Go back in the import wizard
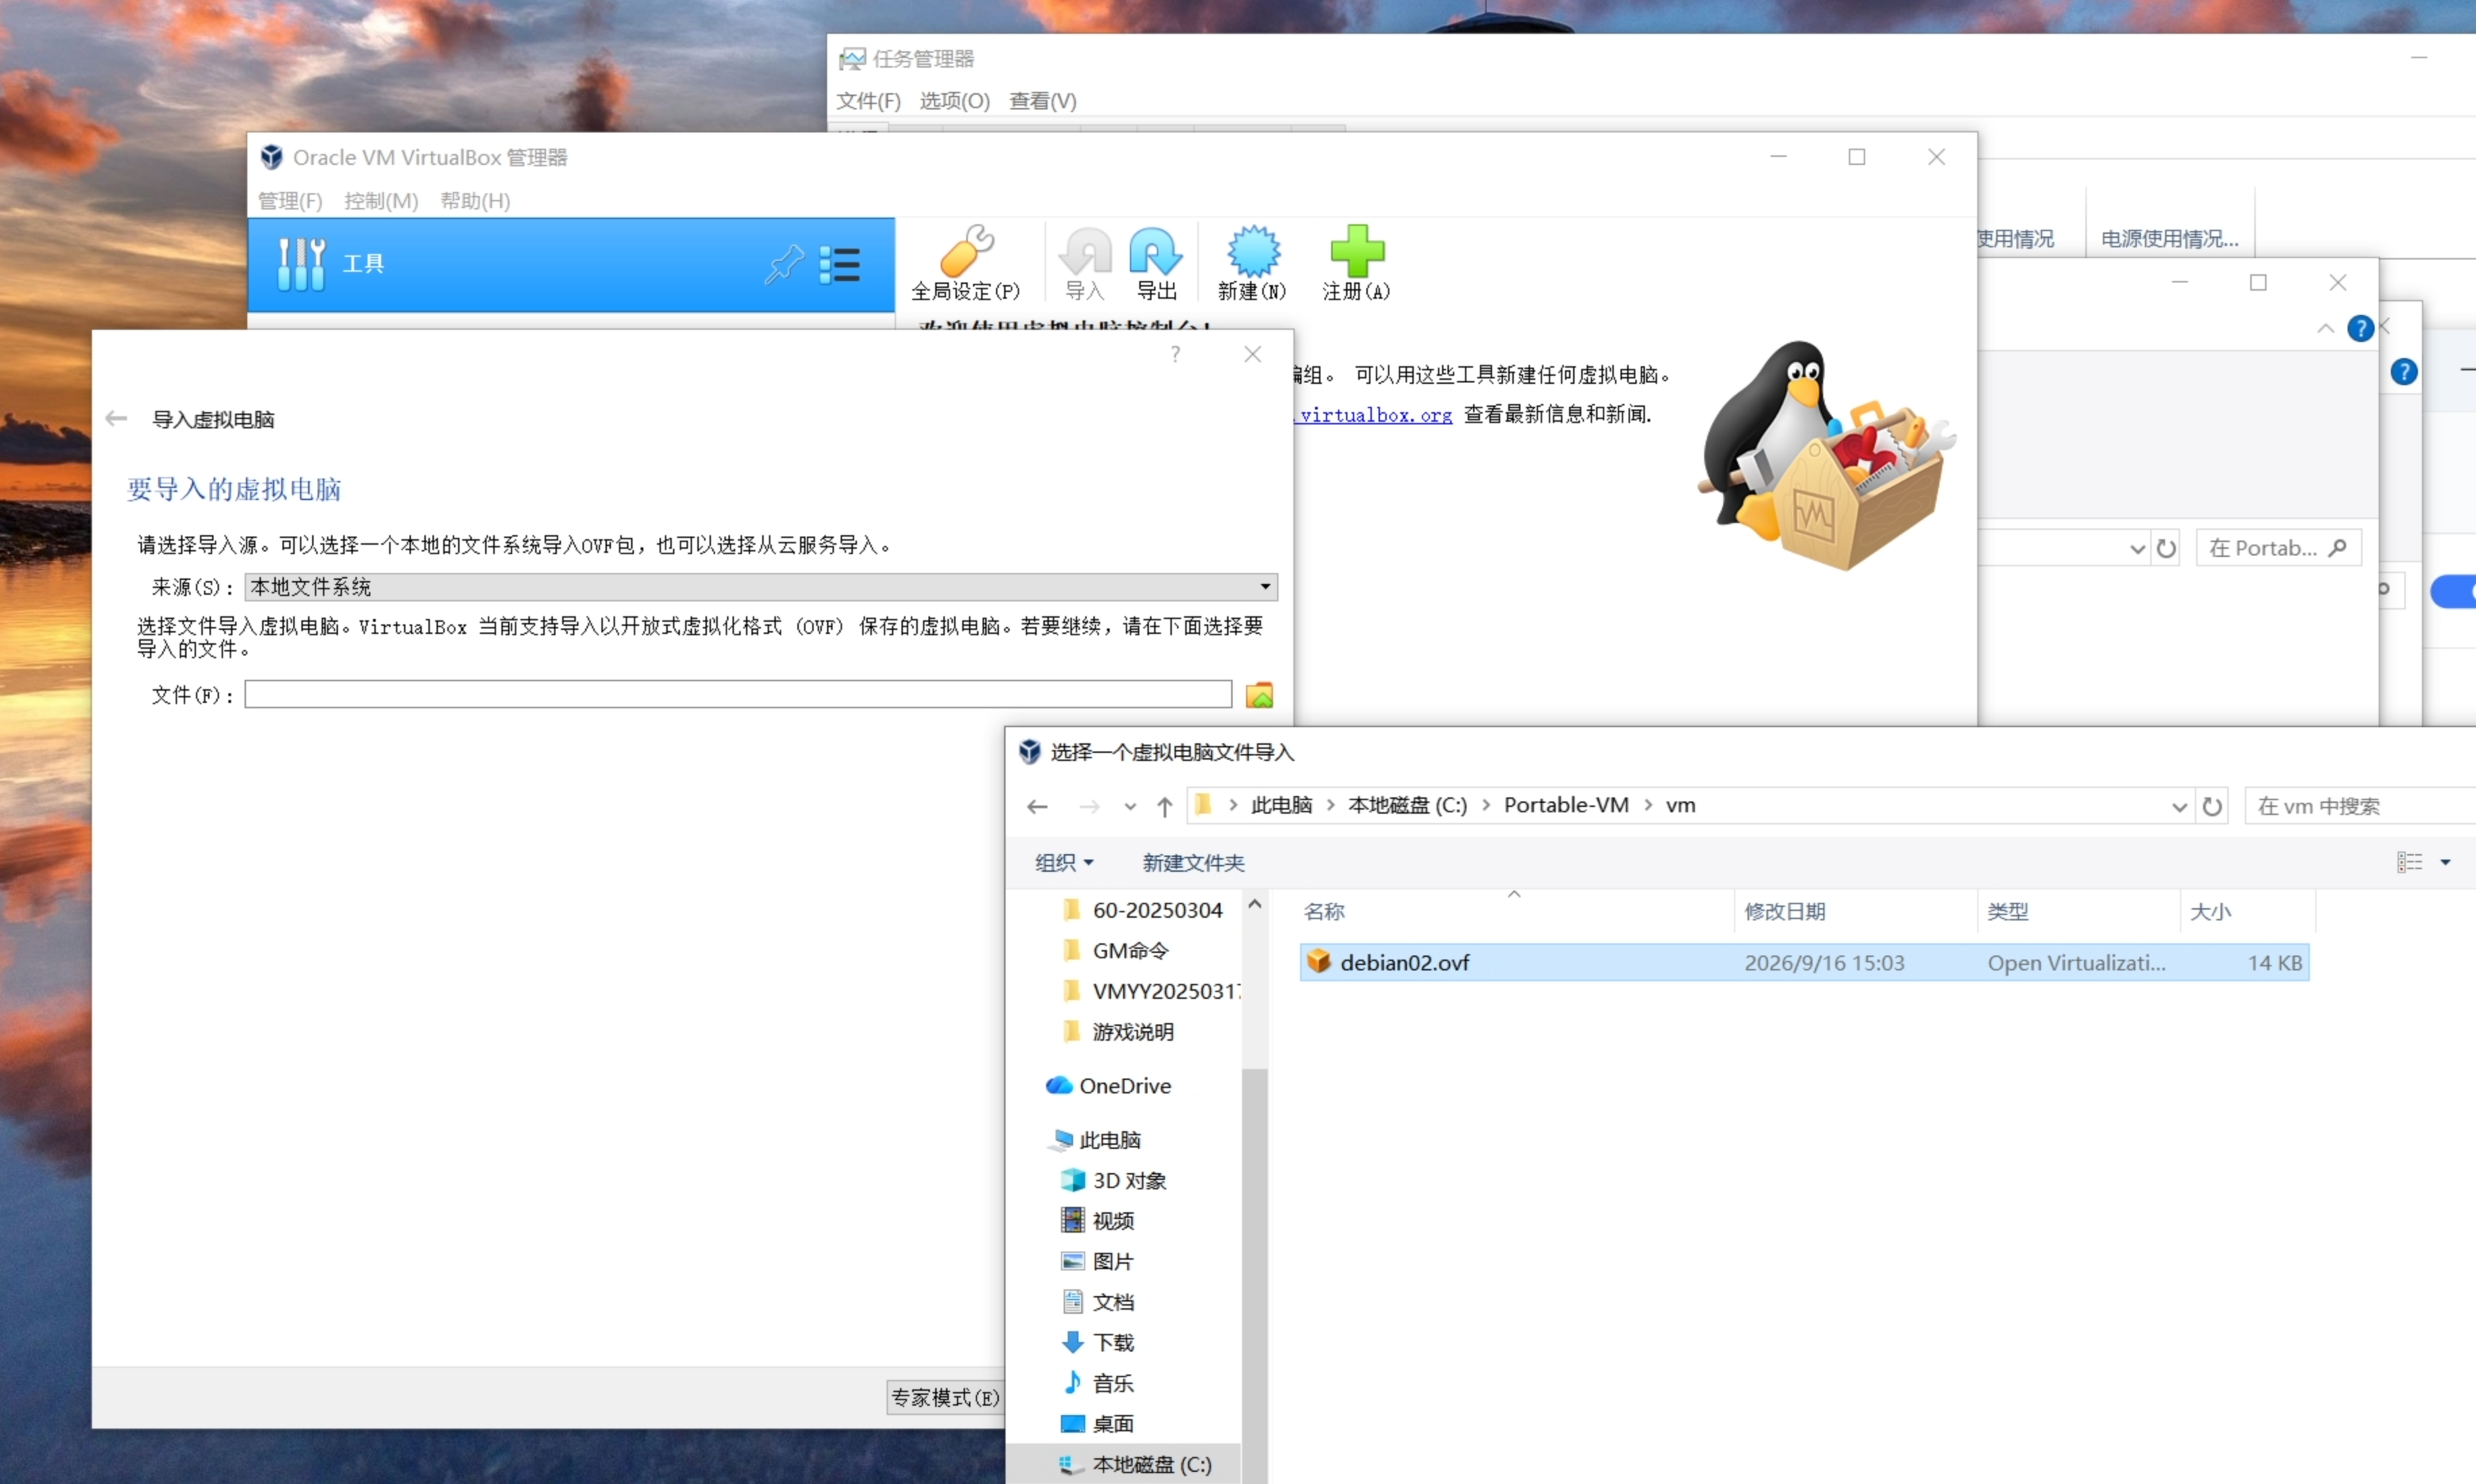The height and width of the screenshot is (1484, 2476). pyautogui.click(x=117, y=419)
